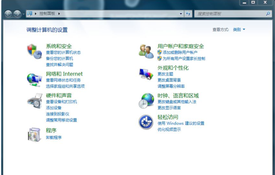Open 调整常用移动设置 link
Screen dimensions: 275x175
(x=61, y=120)
